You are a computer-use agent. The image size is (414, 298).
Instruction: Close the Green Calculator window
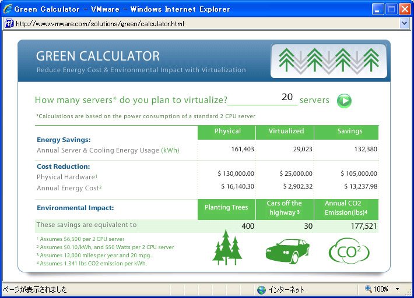405,9
